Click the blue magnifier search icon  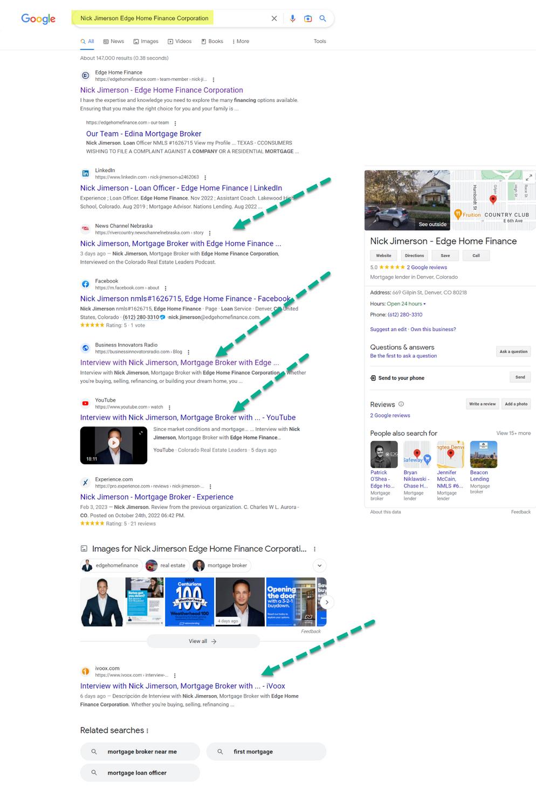[x=322, y=18]
